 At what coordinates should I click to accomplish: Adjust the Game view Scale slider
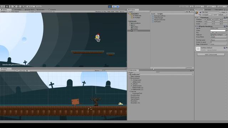[x=43, y=12]
